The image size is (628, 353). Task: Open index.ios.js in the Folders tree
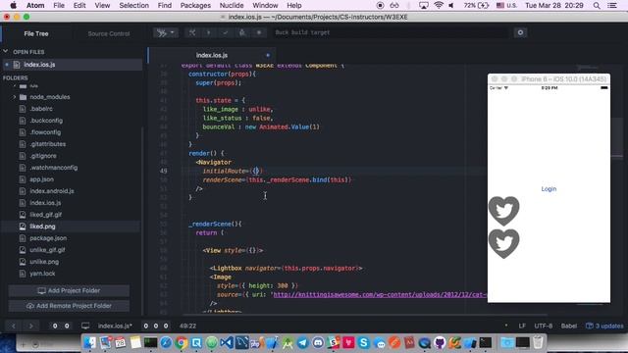point(45,203)
